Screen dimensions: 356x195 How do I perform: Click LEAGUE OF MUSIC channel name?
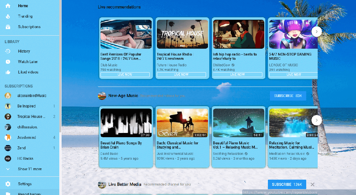coord(283,65)
